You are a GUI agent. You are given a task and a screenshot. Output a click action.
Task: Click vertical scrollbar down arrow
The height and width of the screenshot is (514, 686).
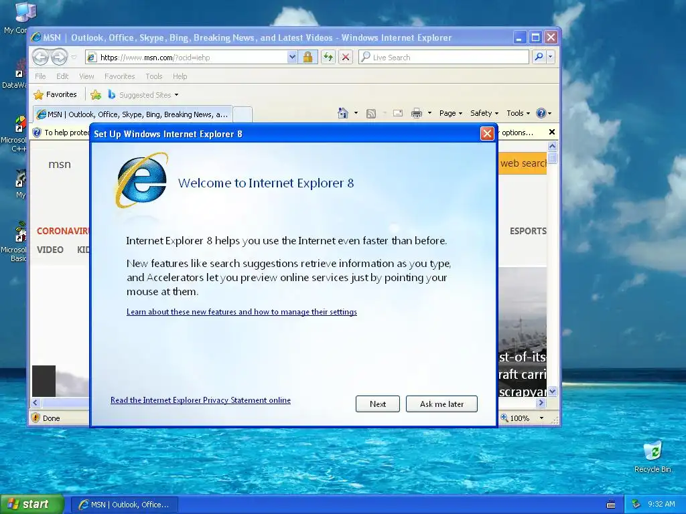pyautogui.click(x=552, y=391)
